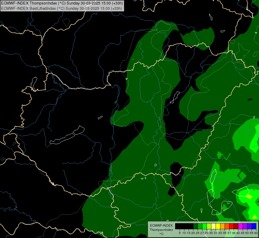Click the legend label ECMWF-INDEX
The height and width of the screenshot is (238, 259).
161,226
